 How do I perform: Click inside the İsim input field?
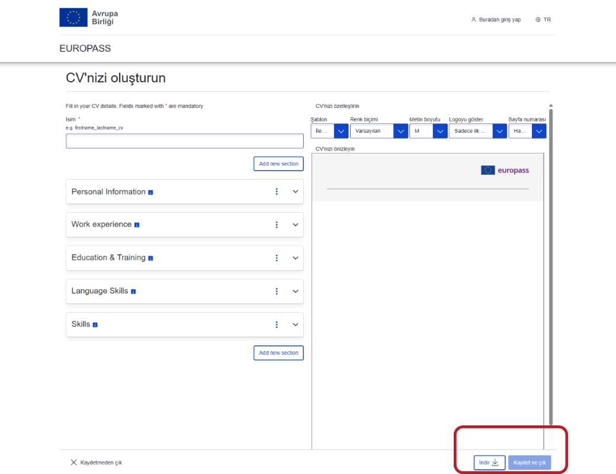[184, 142]
